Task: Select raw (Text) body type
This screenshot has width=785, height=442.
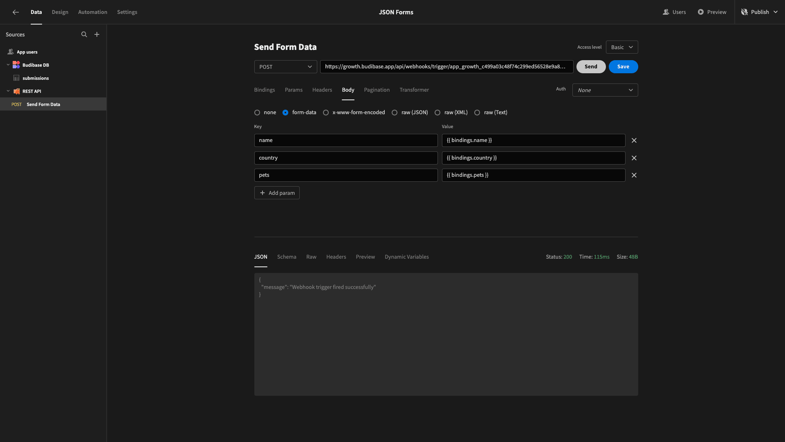Action: pyautogui.click(x=477, y=113)
